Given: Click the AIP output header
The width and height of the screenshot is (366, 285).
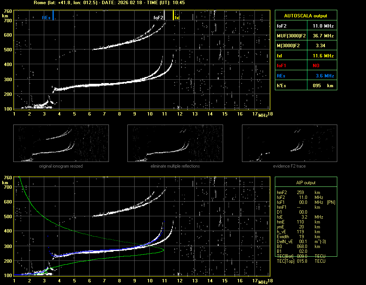Looking at the screenshot, I should point(306,183).
